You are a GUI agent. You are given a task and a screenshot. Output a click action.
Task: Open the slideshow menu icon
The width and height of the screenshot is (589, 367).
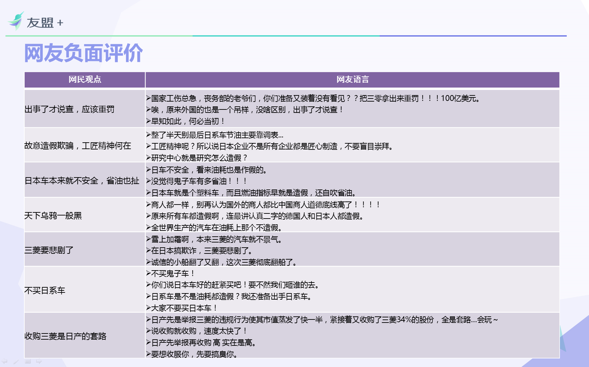click(x=28, y=361)
